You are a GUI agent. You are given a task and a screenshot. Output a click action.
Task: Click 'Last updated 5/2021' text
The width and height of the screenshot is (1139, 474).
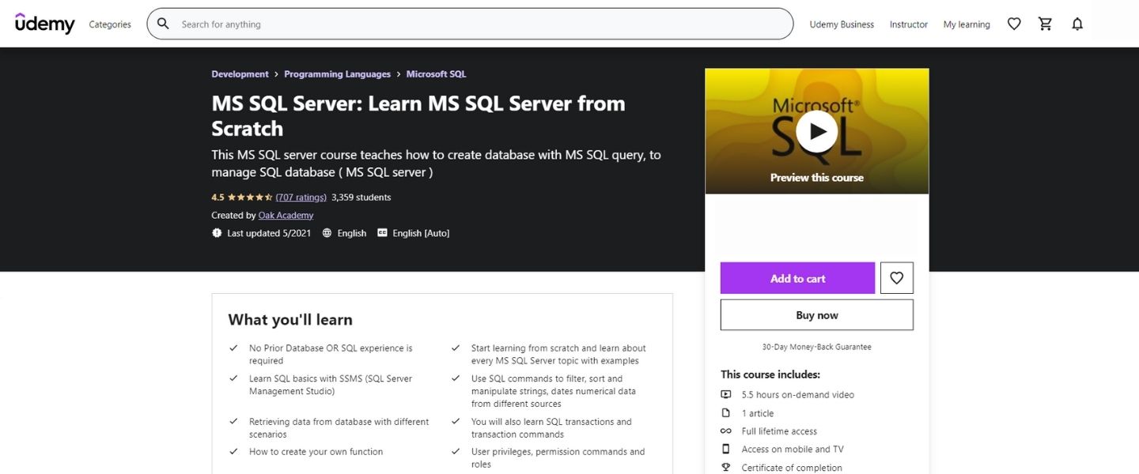269,233
